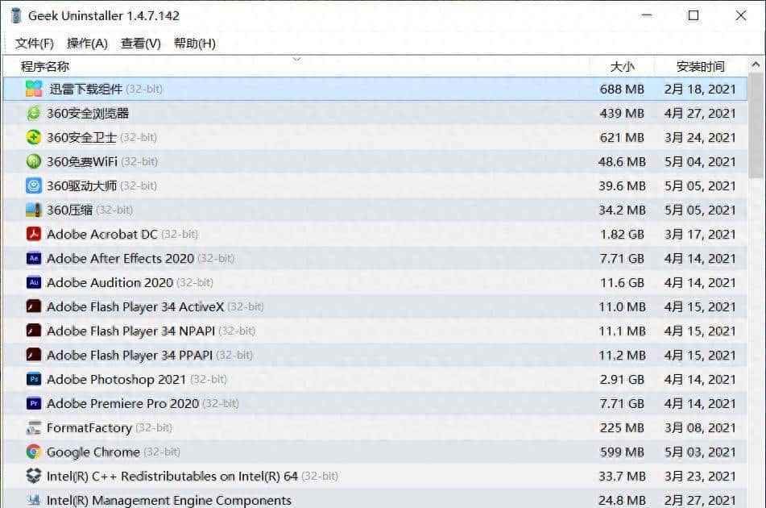The image size is (766, 508).
Task: Click the 2.91 GB size value
Action: pos(622,380)
